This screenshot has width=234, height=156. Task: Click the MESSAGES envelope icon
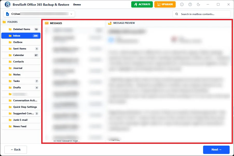tap(47, 23)
